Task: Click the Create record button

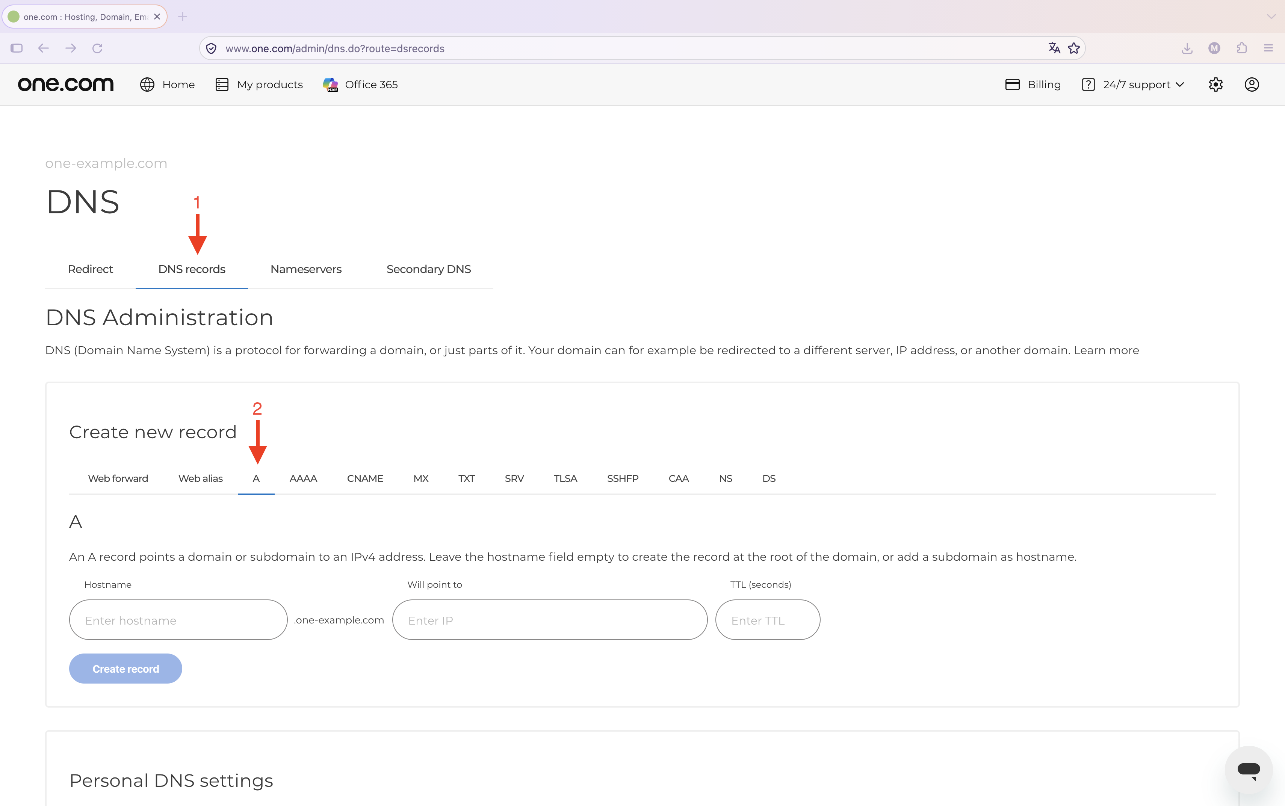Action: (125, 669)
